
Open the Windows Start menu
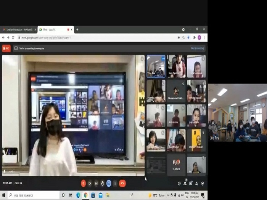3,195
